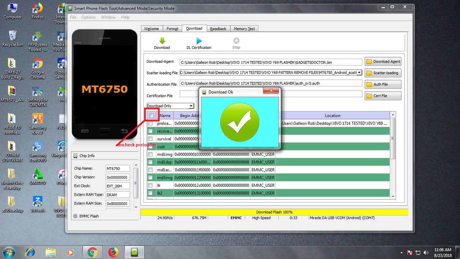
Task: Toggle the select-all checkbox in the table header
Action: click(x=152, y=115)
